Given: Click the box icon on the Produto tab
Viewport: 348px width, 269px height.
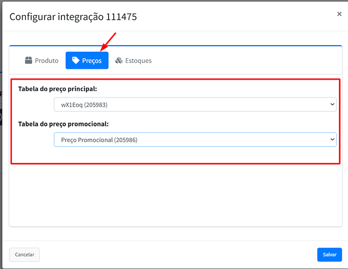Looking at the screenshot, I should (29, 61).
